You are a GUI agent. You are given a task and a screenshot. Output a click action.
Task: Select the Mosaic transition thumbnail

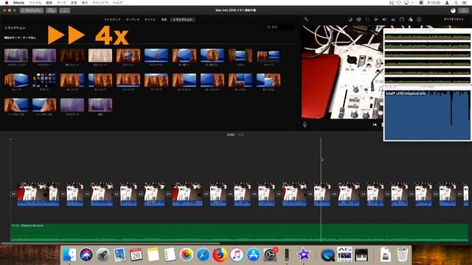[x=44, y=80]
